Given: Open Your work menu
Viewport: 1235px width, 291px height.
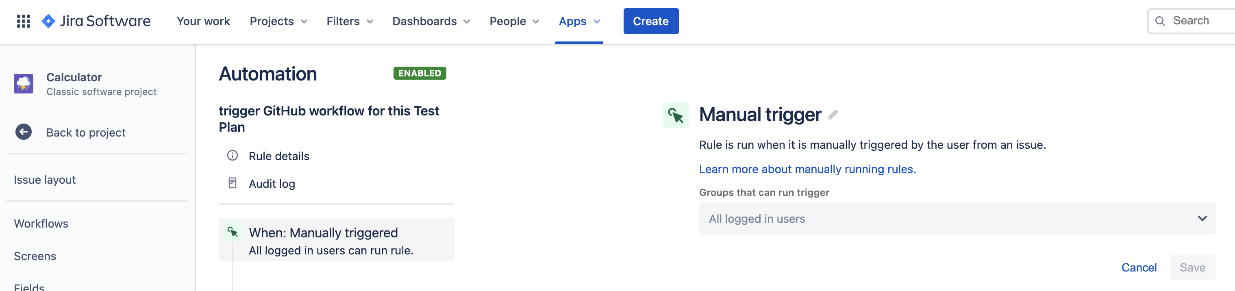Looking at the screenshot, I should [203, 21].
